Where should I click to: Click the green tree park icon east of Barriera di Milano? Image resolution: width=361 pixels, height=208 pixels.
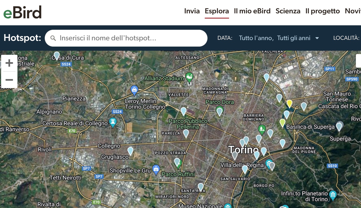[x=262, y=130]
